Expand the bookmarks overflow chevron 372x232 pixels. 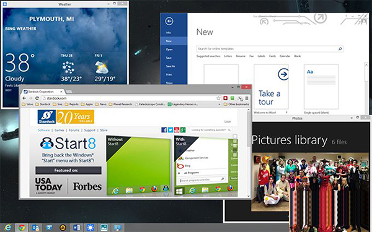(219, 104)
